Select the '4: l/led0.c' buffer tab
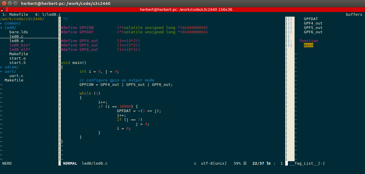The width and height of the screenshot is (365, 174). pos(48,14)
